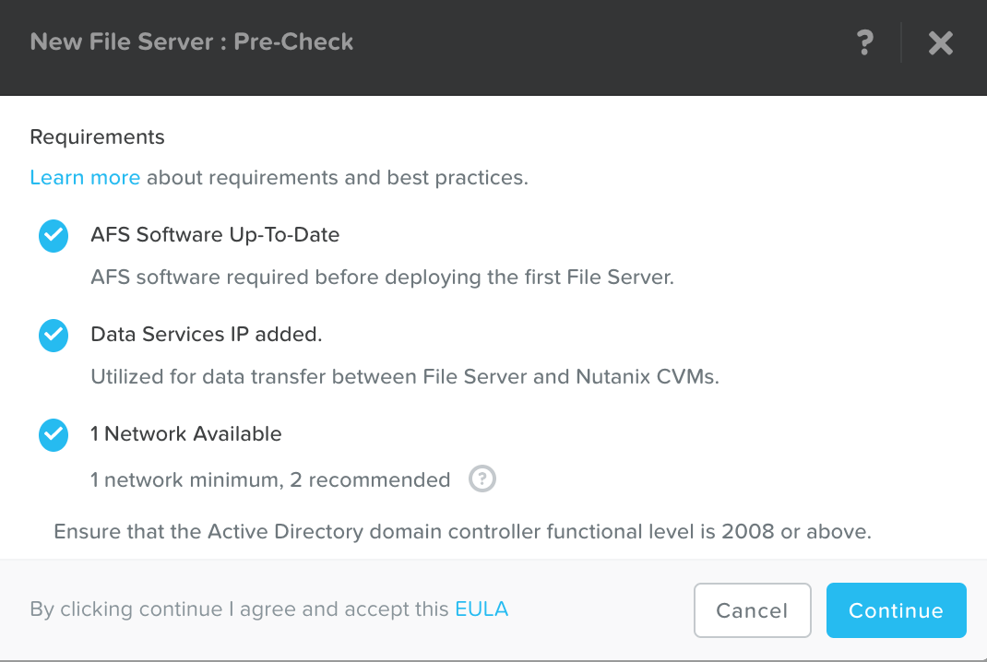Select the '1 Network Available' label
The width and height of the screenshot is (987, 662).
186,434
